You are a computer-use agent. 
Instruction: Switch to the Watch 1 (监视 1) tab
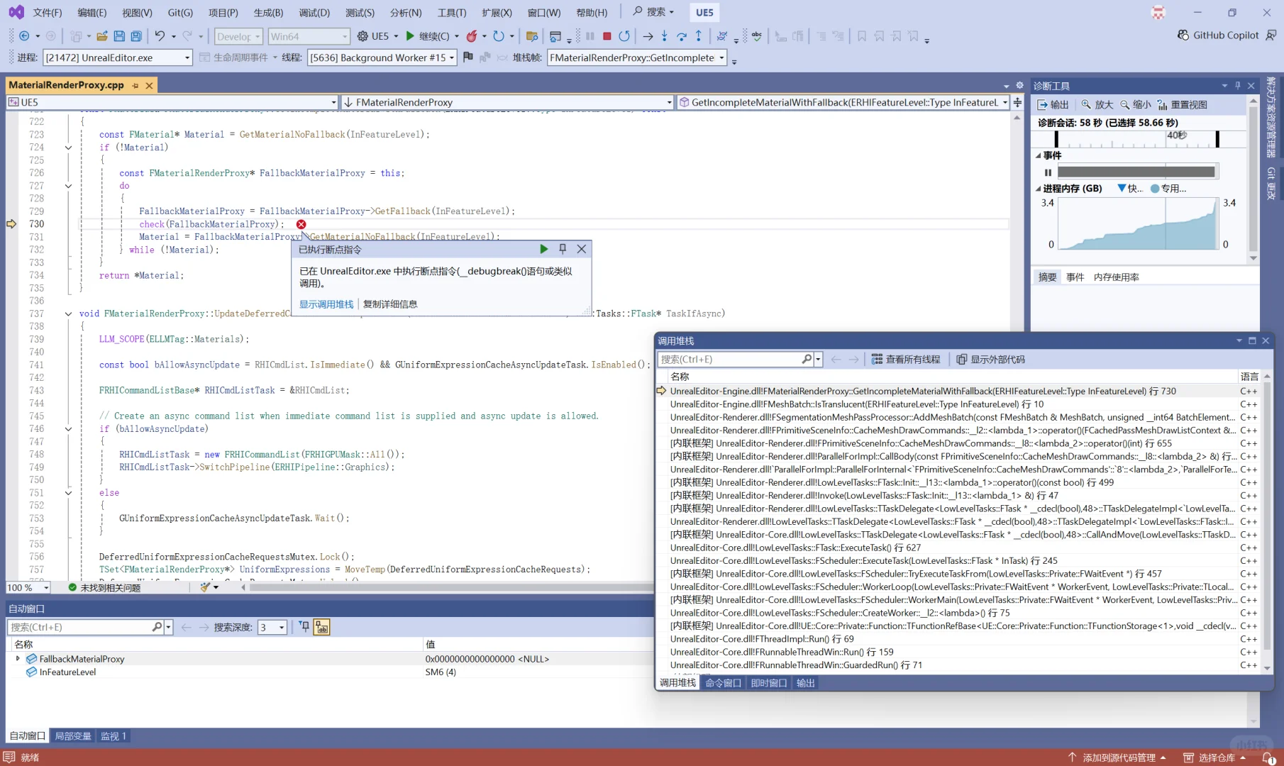point(114,736)
